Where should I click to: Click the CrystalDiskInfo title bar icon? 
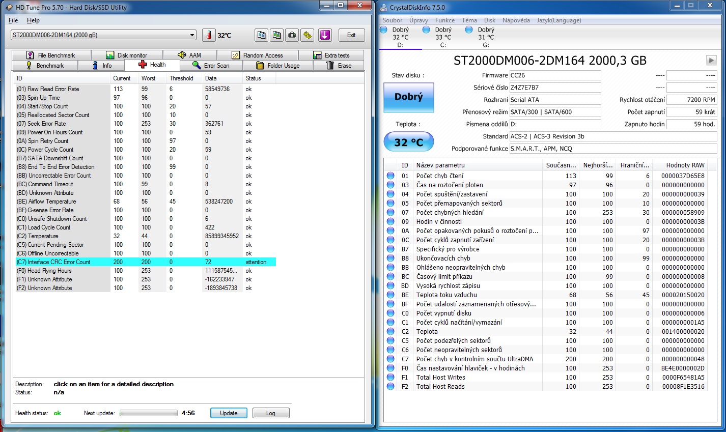(x=383, y=8)
